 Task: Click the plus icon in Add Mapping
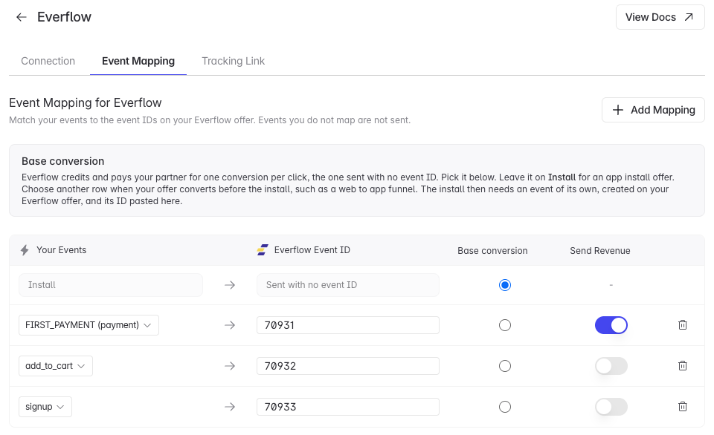click(617, 110)
